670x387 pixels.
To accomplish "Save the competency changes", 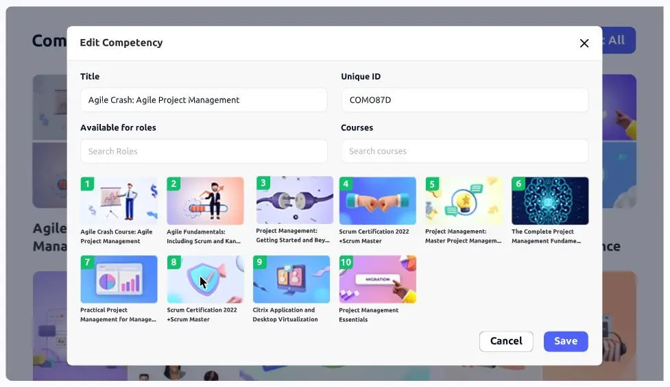I will point(566,341).
